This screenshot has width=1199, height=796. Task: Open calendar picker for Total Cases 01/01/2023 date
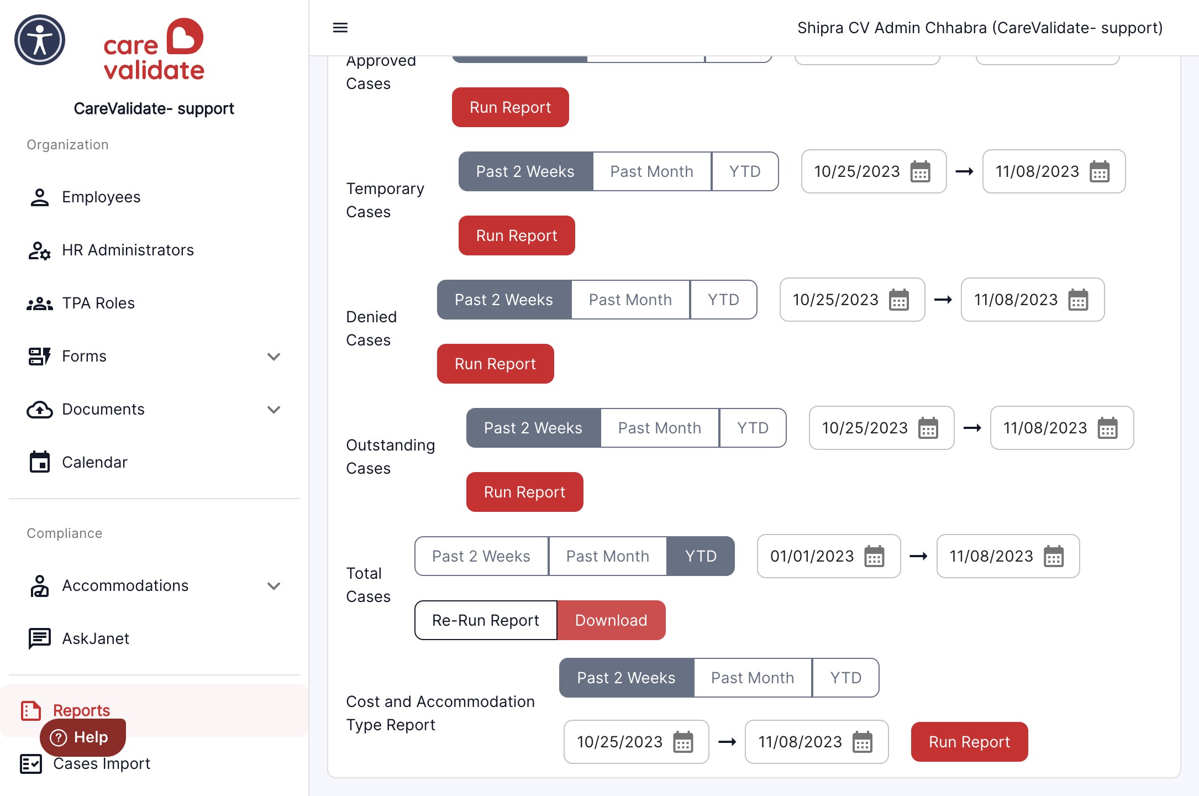coord(875,557)
